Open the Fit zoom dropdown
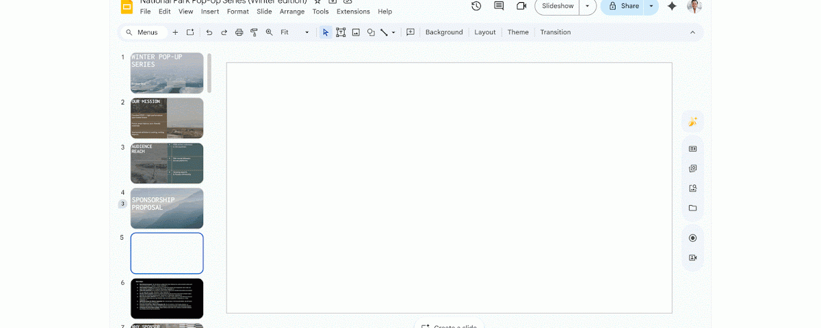This screenshot has width=821, height=328. pos(296,32)
